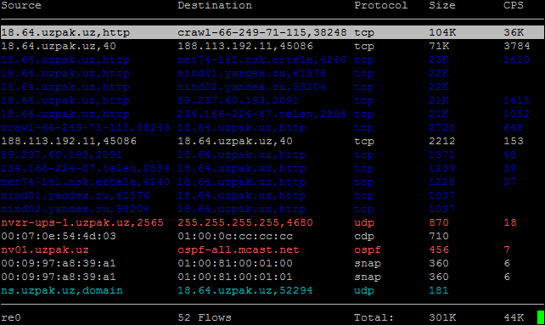Click the Total: label
The width and height of the screenshot is (545, 325).
[374, 317]
